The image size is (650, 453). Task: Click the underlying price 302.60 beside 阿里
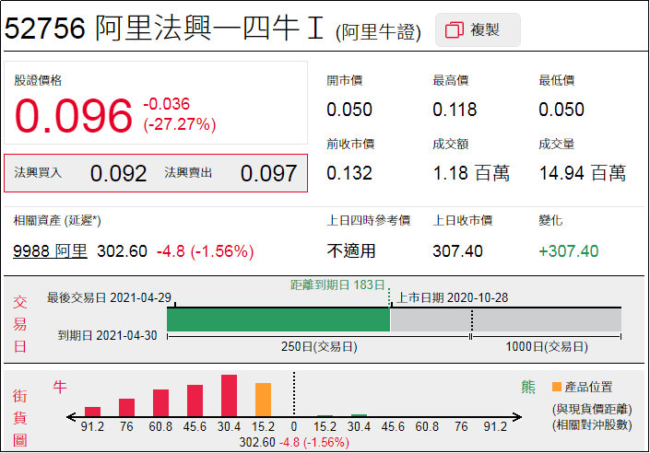[x=122, y=251]
